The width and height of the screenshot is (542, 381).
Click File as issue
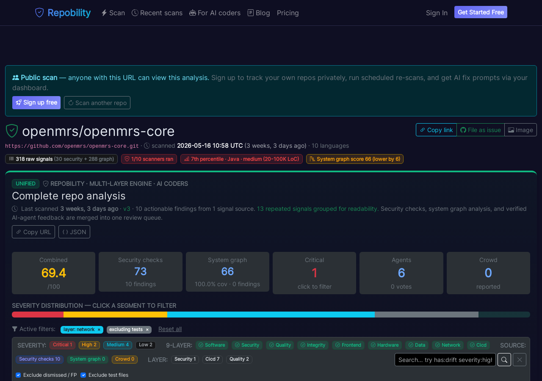(481, 130)
